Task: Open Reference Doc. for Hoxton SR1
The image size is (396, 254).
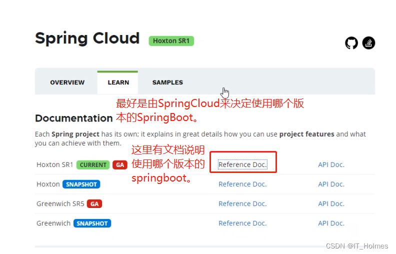Action: 242,164
